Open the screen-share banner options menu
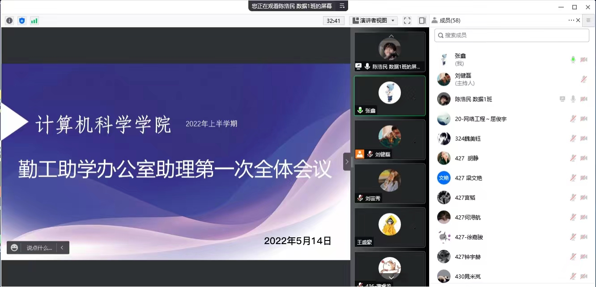The image size is (596, 287). pyautogui.click(x=342, y=6)
